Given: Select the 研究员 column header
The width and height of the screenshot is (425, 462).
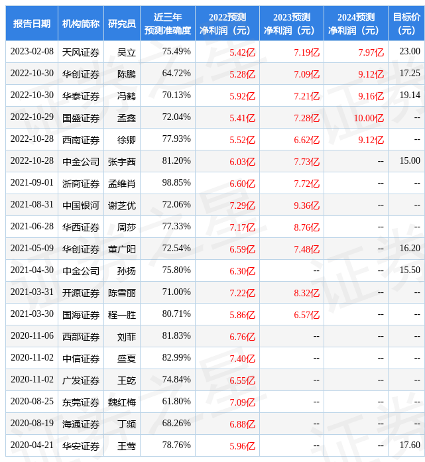Looking at the screenshot, I should [121, 24].
